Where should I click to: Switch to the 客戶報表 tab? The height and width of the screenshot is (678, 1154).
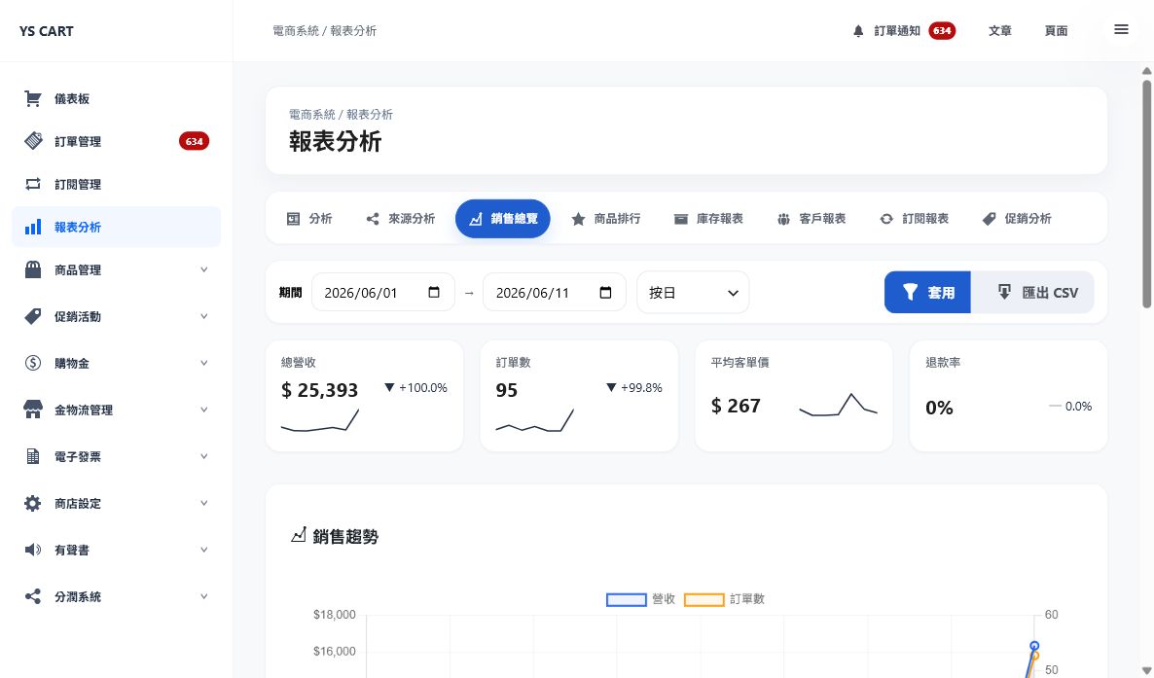click(x=811, y=219)
